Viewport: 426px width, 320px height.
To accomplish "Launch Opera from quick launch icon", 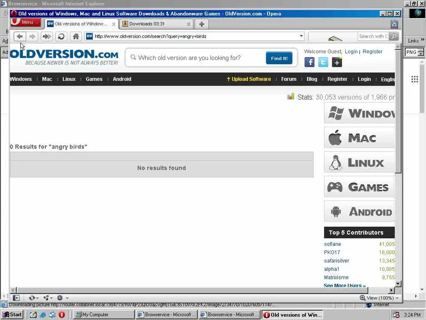I will pos(62,315).
